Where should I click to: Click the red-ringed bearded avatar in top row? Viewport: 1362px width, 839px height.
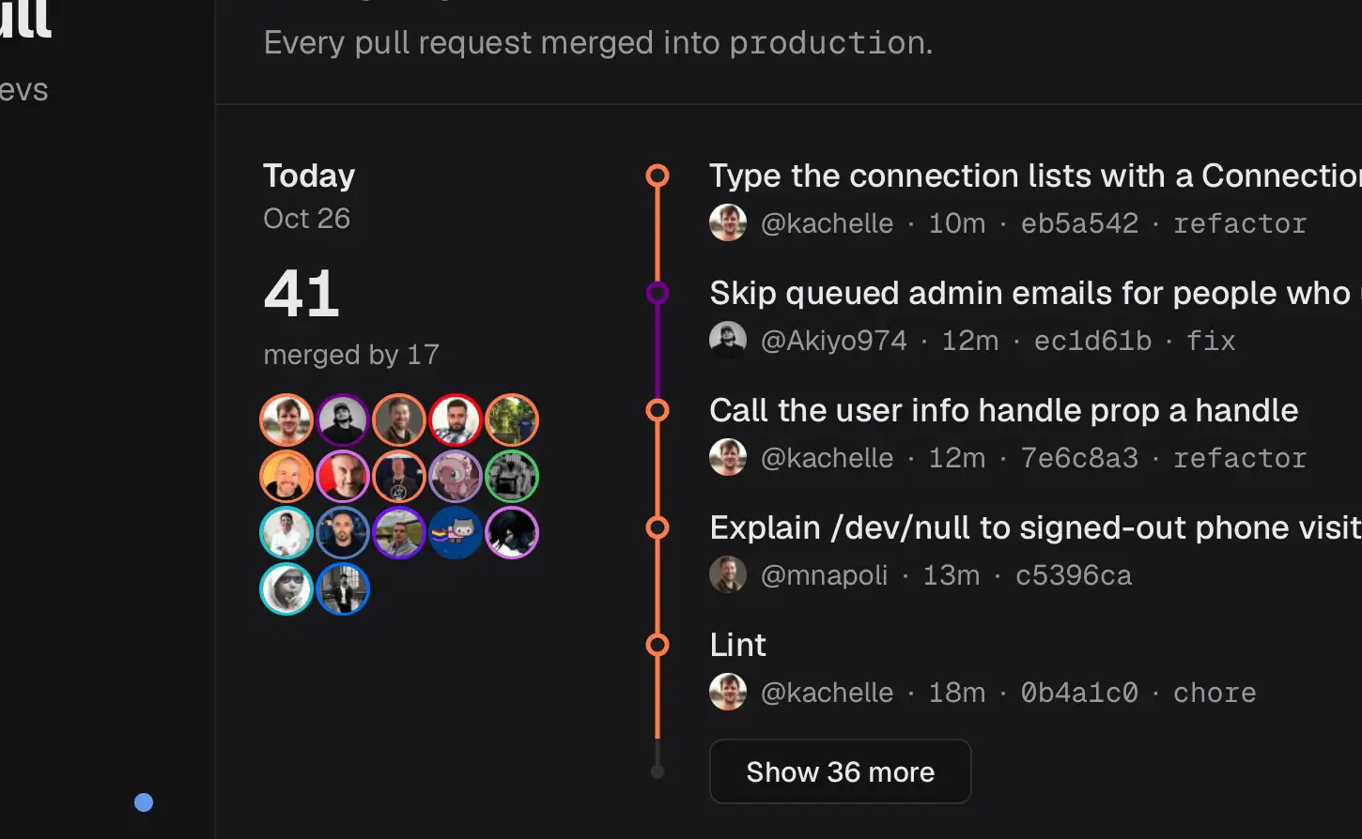pos(456,419)
